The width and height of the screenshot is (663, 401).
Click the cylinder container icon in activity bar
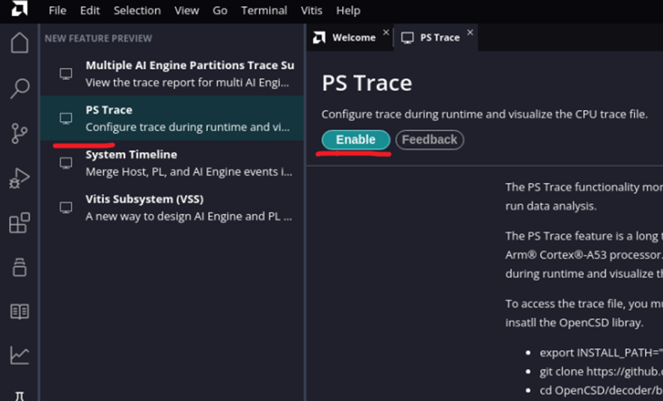tap(19, 267)
